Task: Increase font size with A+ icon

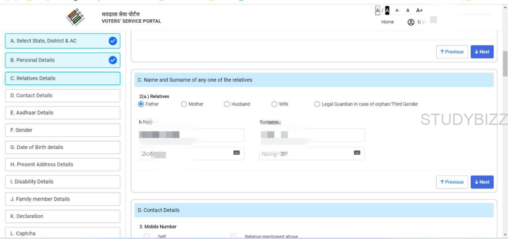Action: (419, 10)
